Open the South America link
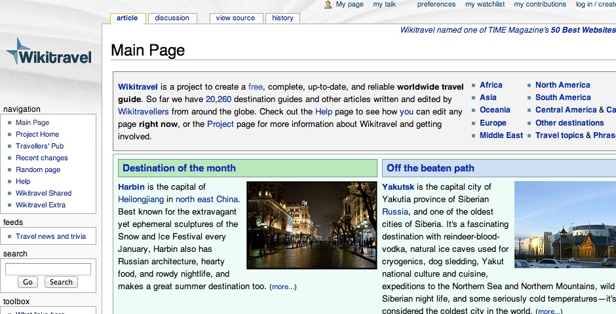The width and height of the screenshot is (616, 314). tap(563, 97)
